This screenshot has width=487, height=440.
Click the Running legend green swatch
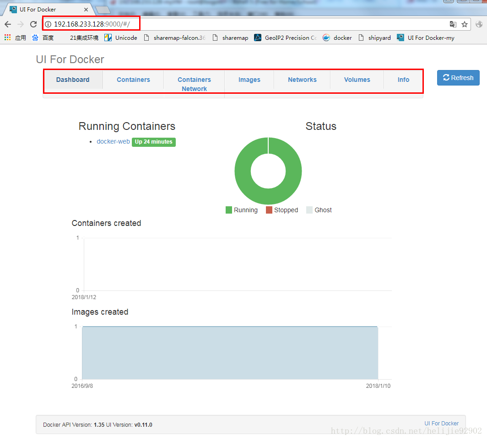pos(229,210)
